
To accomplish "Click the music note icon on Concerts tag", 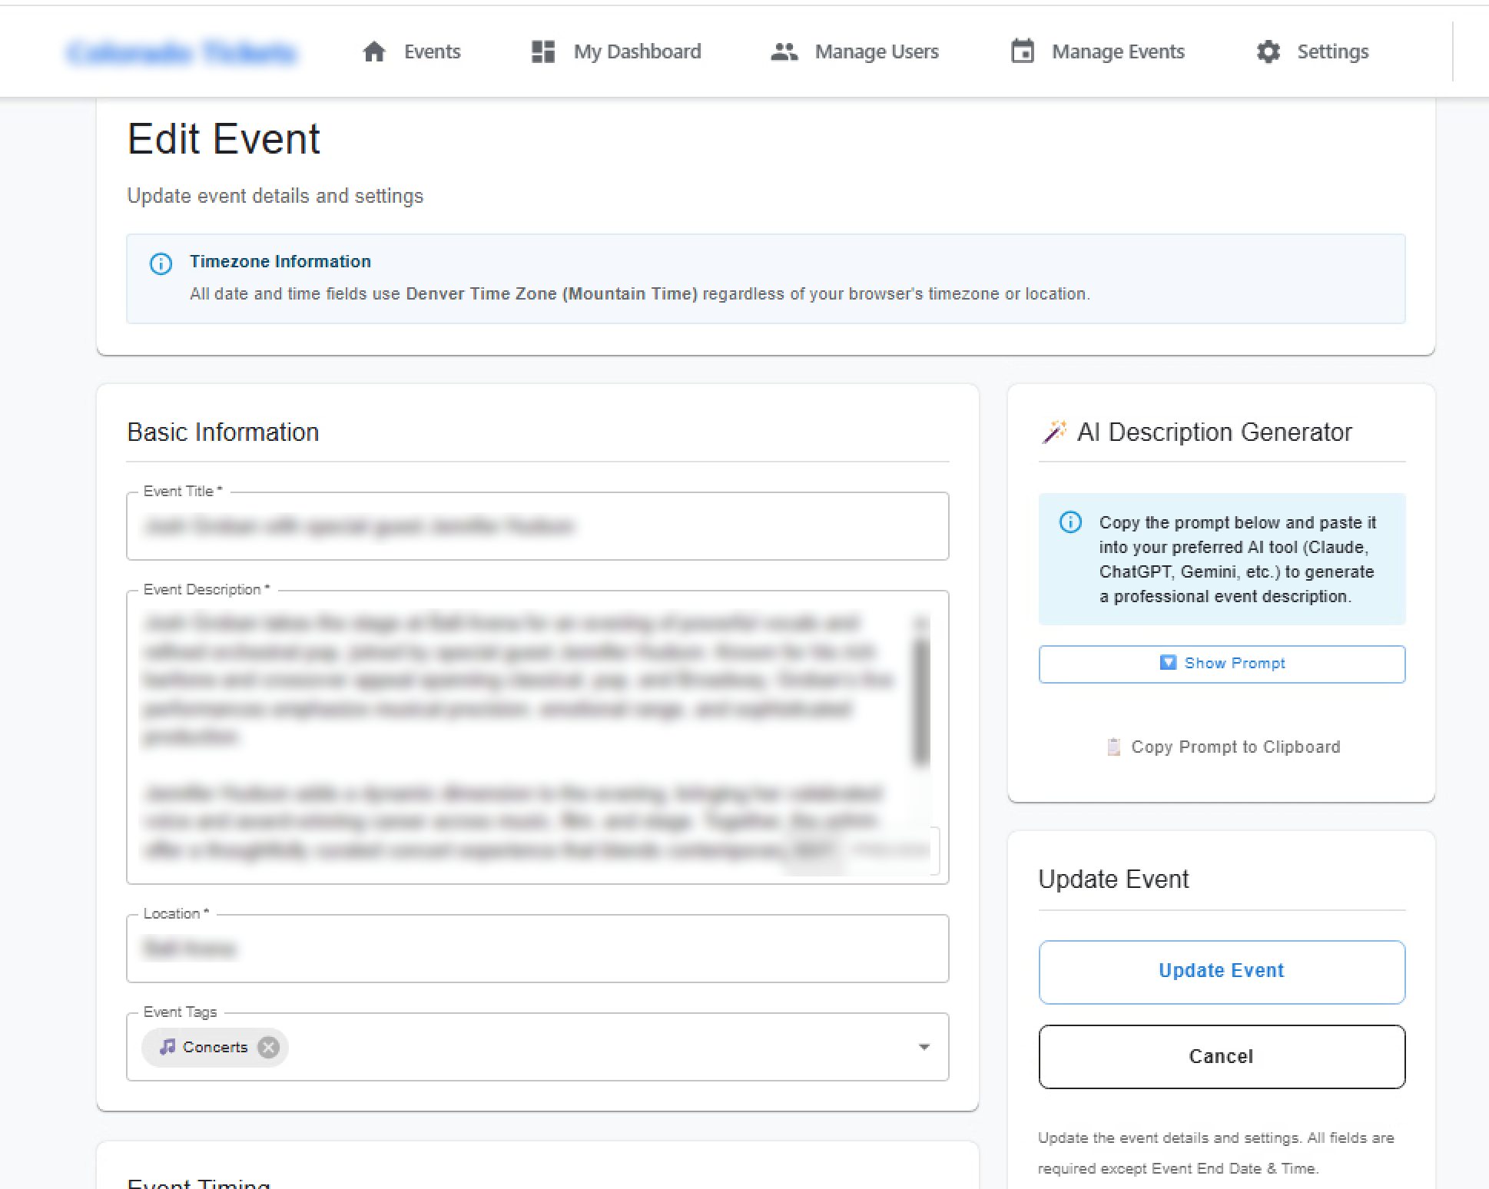I will tap(168, 1046).
